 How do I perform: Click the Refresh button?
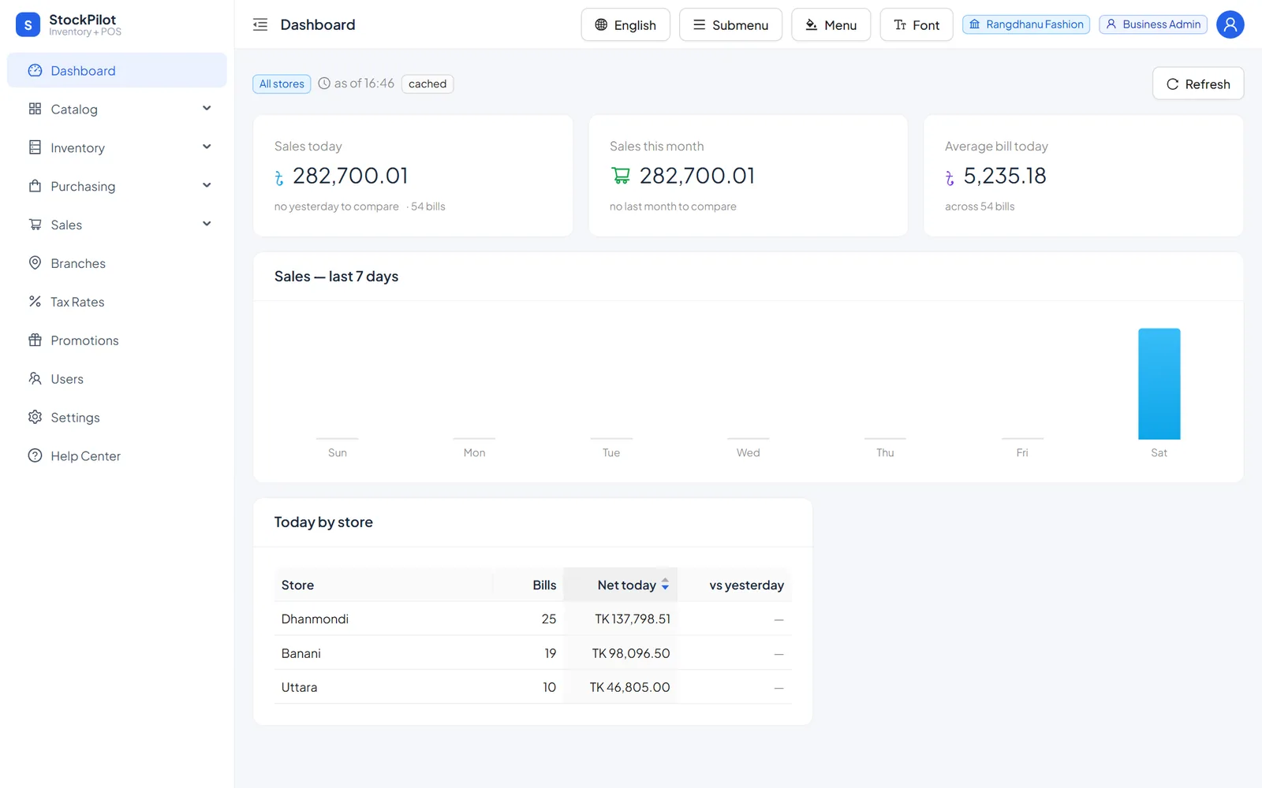[1198, 84]
